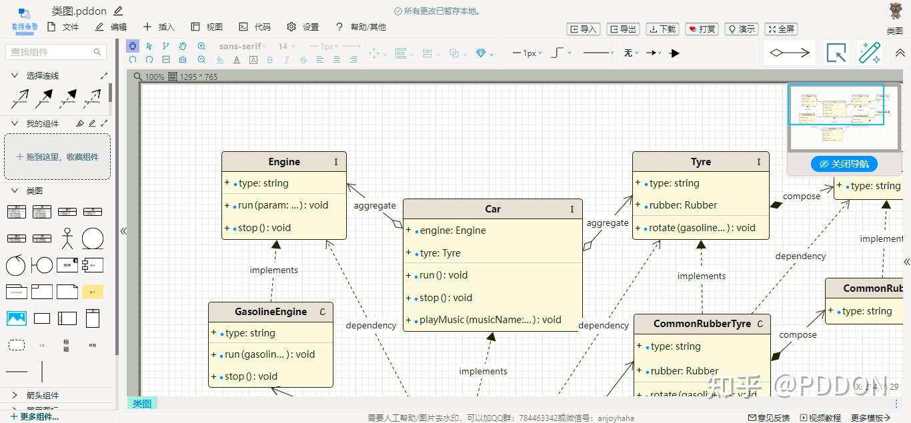
Task: Select the hand pan tool
Action: point(183,46)
